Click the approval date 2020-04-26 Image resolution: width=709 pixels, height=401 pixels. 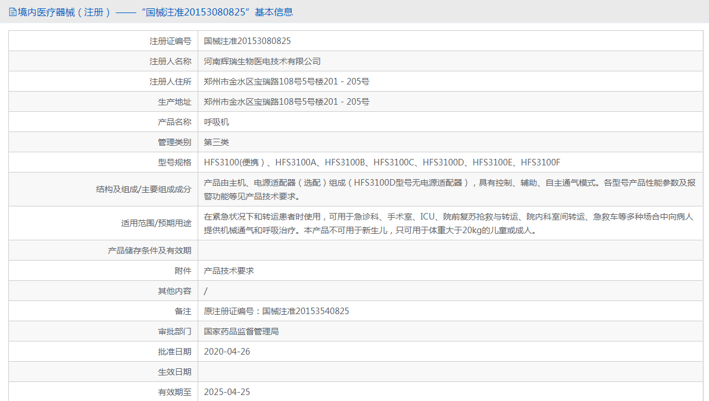click(x=227, y=352)
